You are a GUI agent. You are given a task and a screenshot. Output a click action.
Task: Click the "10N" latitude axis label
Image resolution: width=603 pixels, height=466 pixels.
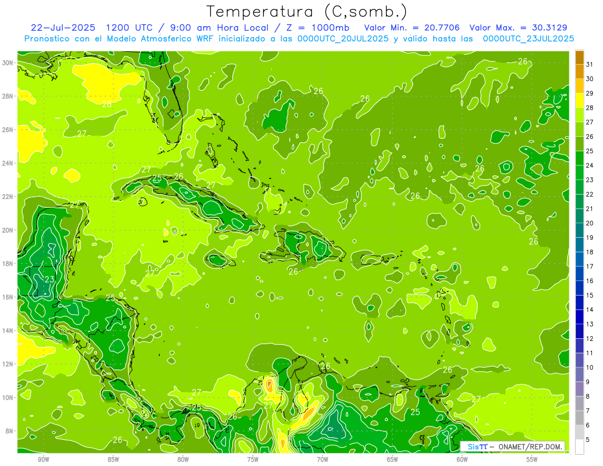8,398
